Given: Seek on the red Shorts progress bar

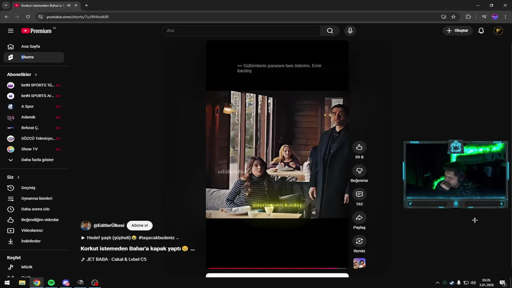Looking at the screenshot, I should pyautogui.click(x=277, y=268).
